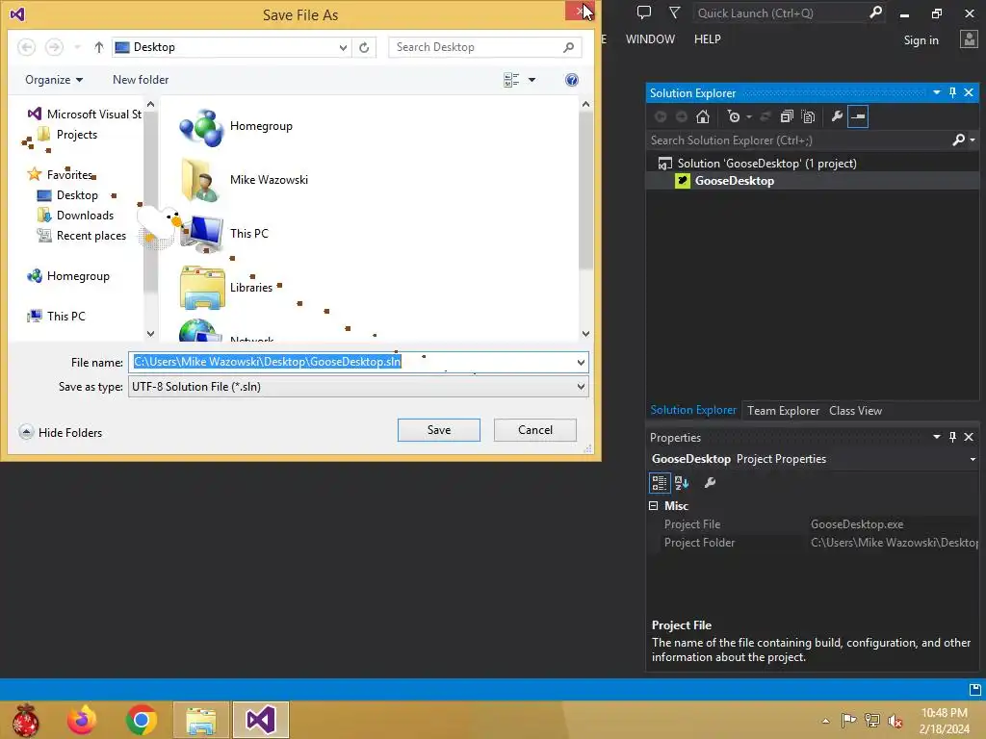Open the Desktop address bar dropdown
This screenshot has height=739, width=986.
[x=343, y=48]
